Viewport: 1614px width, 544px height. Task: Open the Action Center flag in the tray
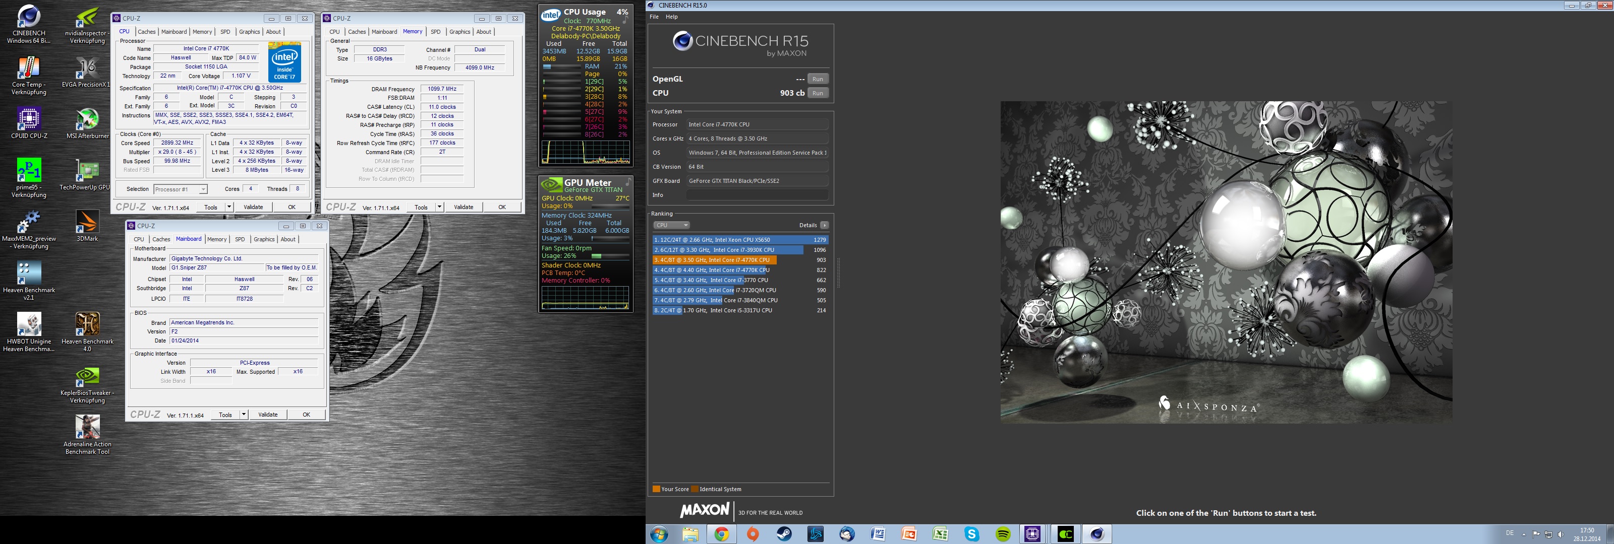[x=1536, y=534]
